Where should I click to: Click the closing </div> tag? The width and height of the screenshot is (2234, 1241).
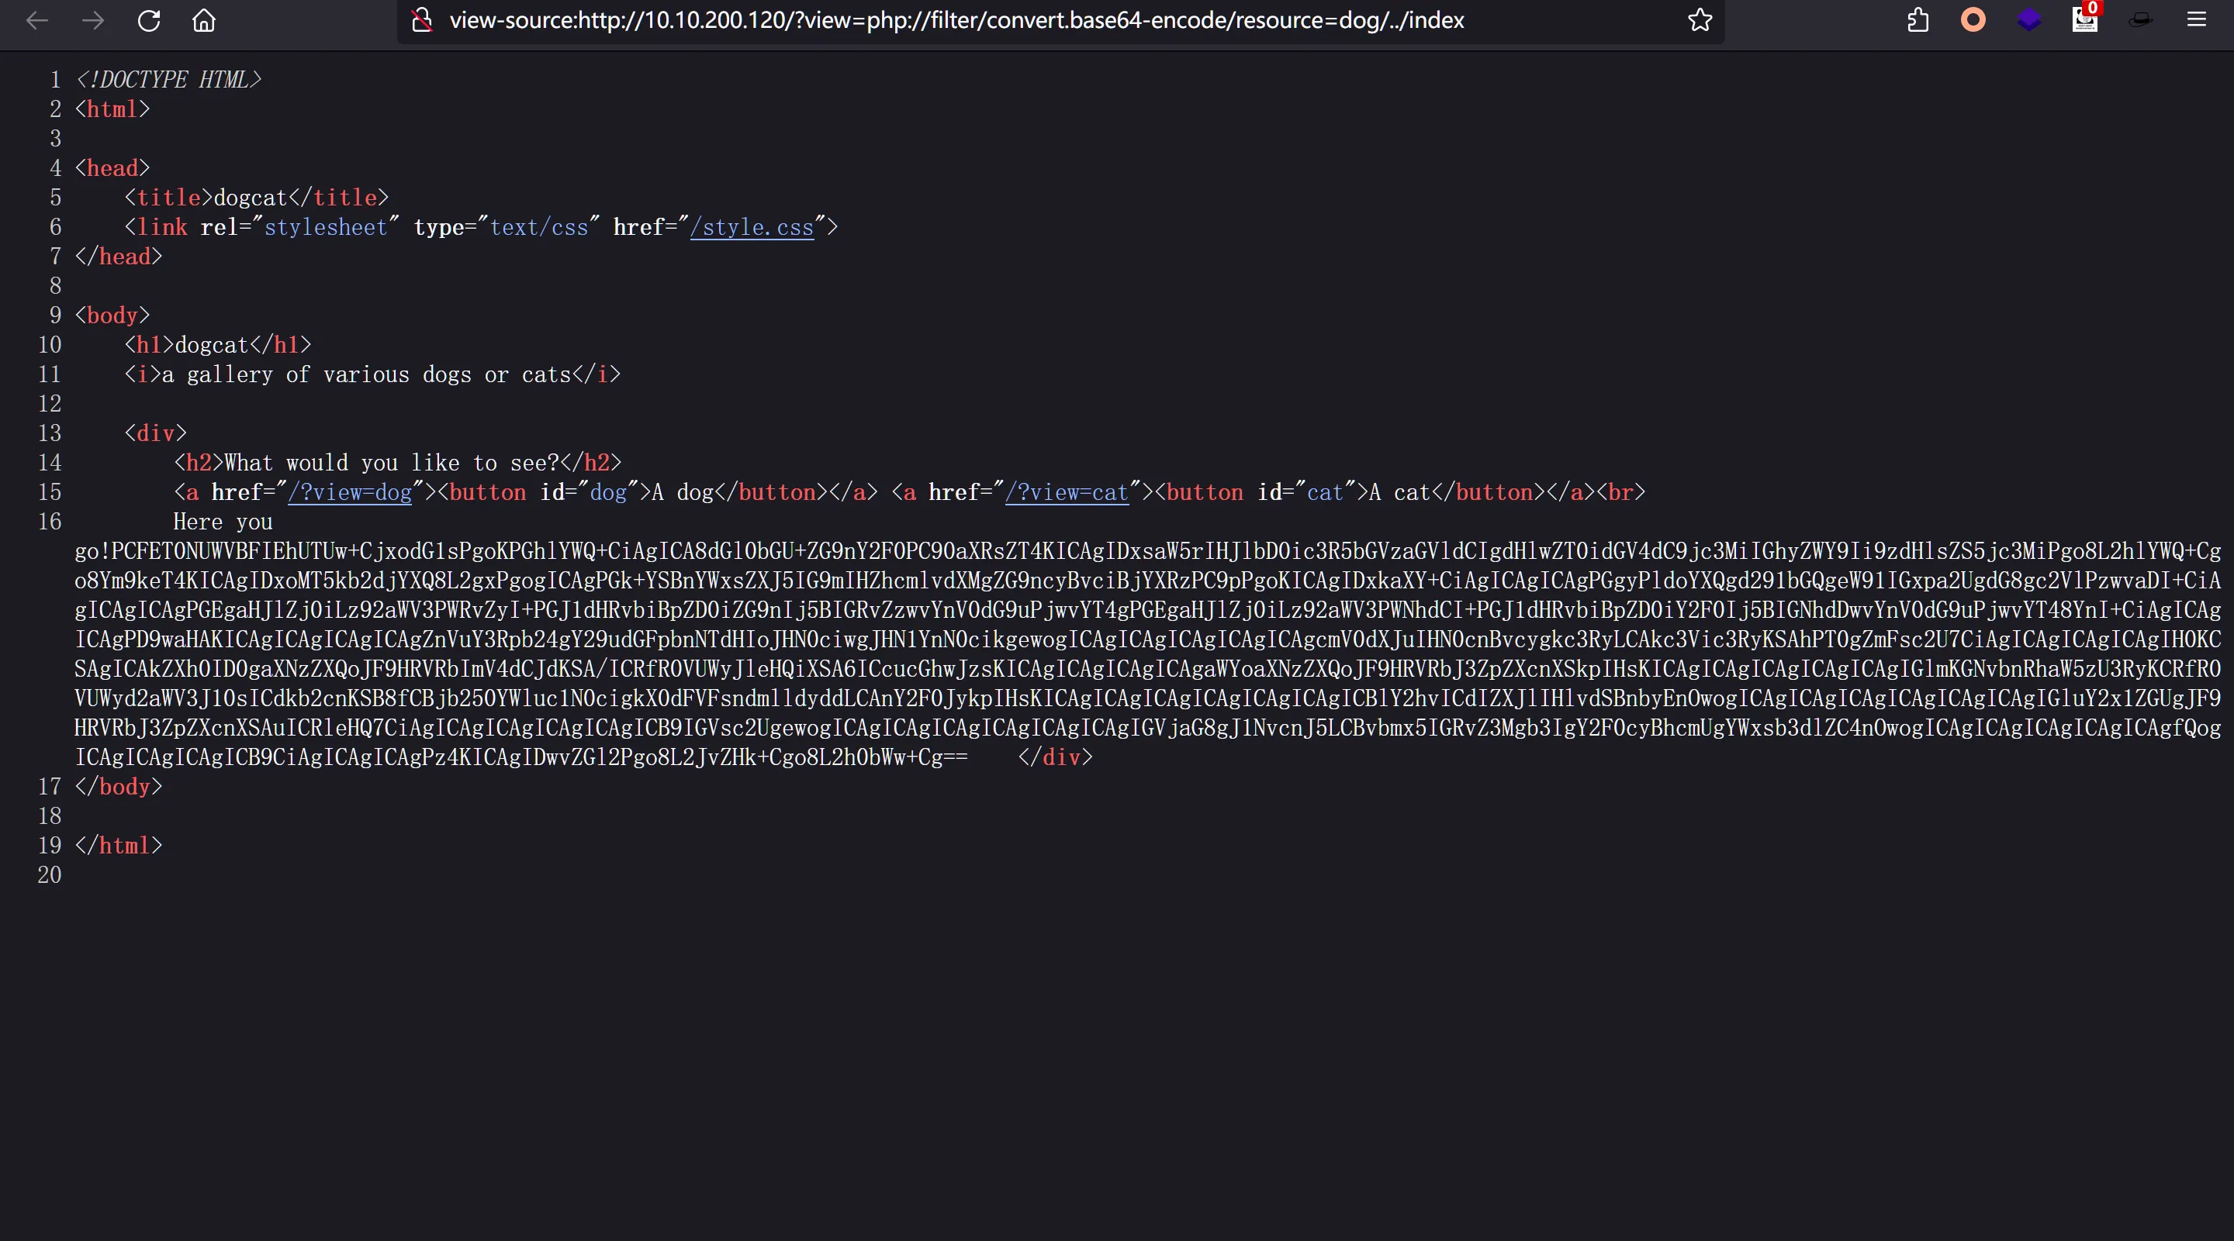[x=1056, y=757]
